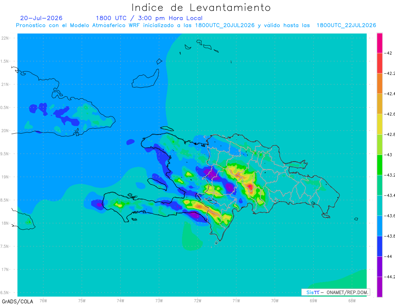Click the latitude label "19N"
This screenshot has width=395, height=305.
click(5, 177)
